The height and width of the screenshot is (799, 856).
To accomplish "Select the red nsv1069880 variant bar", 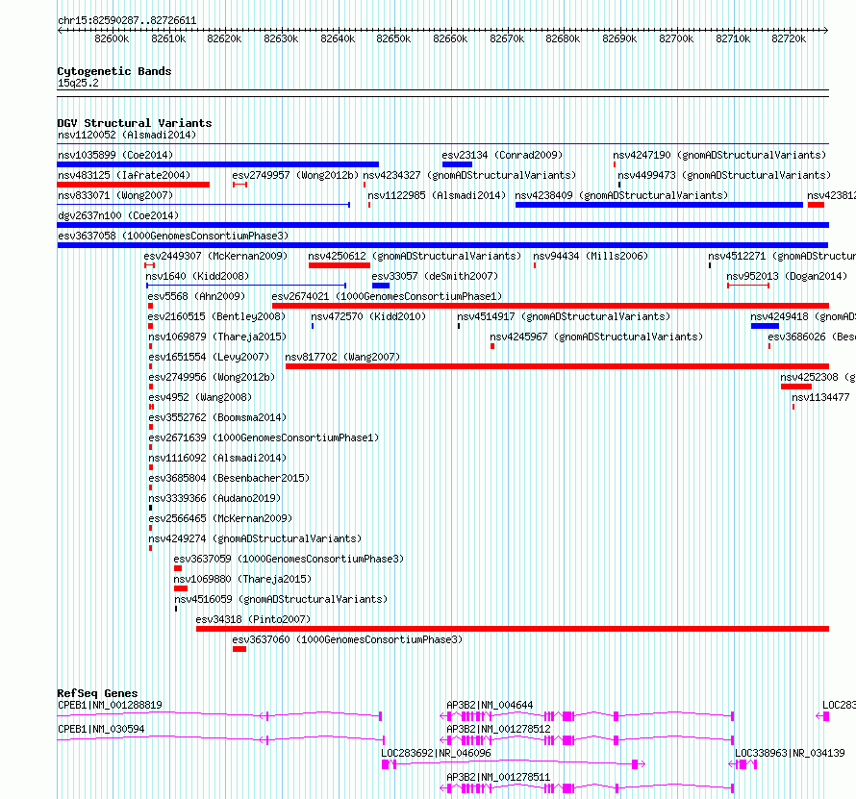I will tap(181, 588).
